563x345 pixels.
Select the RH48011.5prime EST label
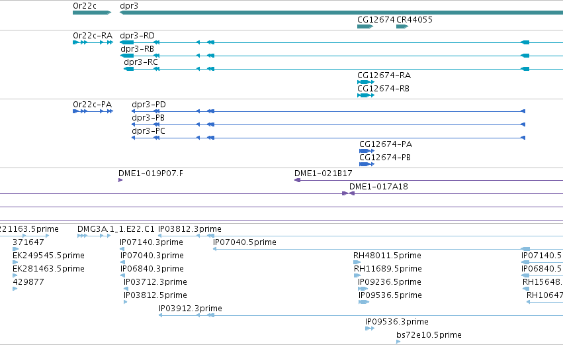tap(387, 256)
